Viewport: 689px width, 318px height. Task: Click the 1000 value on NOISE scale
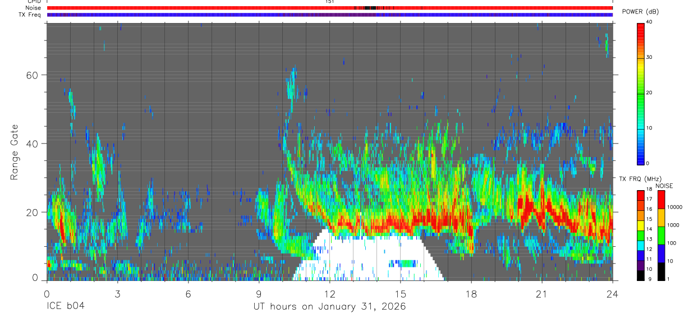674,225
